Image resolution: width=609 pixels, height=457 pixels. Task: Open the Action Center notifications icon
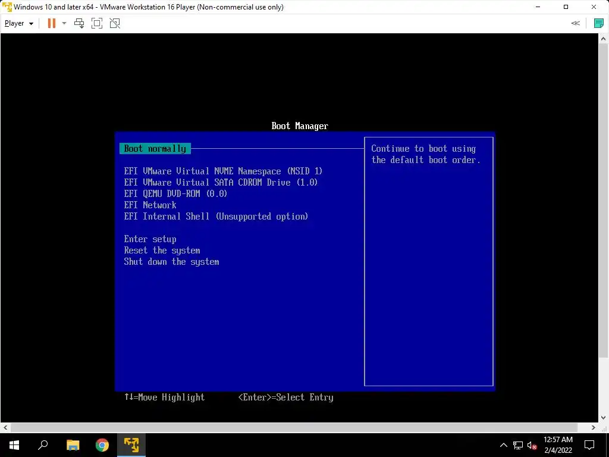coord(589,445)
